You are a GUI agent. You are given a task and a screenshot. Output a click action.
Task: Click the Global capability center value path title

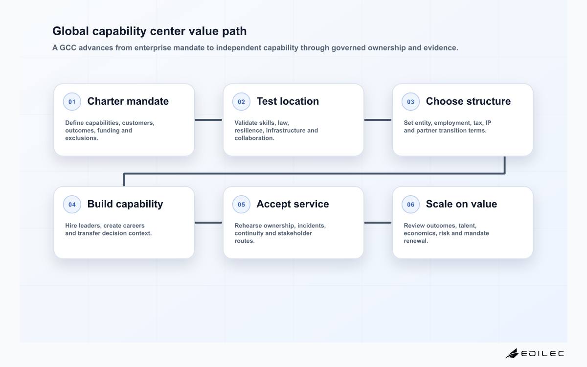click(x=150, y=31)
